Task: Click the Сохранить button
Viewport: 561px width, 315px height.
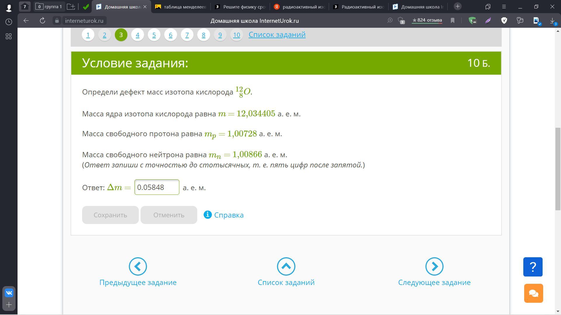Action: [x=110, y=215]
